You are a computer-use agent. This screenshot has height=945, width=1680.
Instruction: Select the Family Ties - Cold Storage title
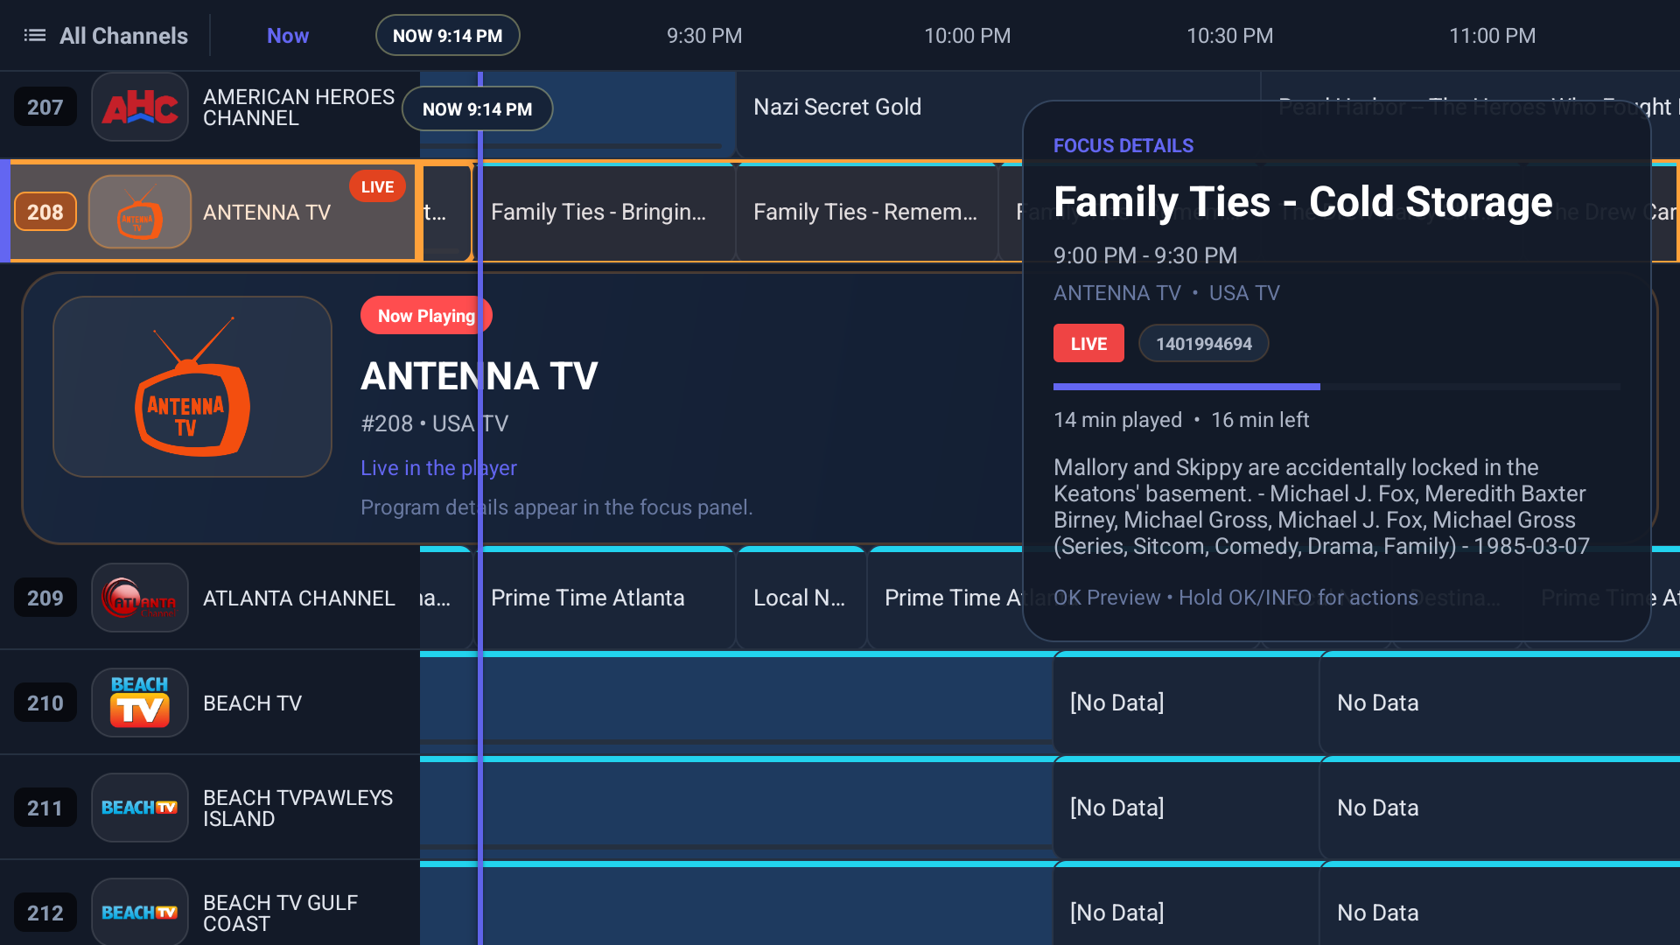[x=1303, y=202]
